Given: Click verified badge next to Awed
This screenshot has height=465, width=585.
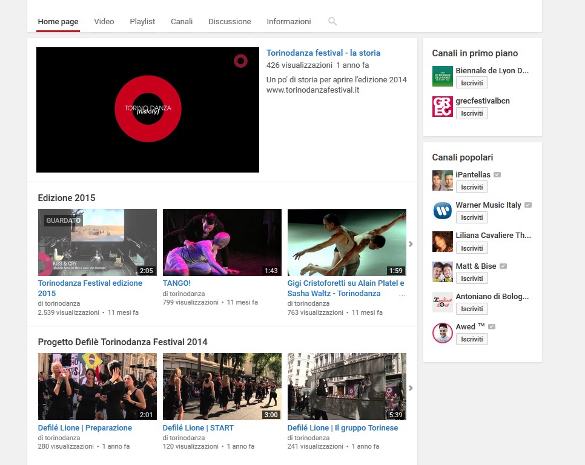Looking at the screenshot, I should [492, 327].
